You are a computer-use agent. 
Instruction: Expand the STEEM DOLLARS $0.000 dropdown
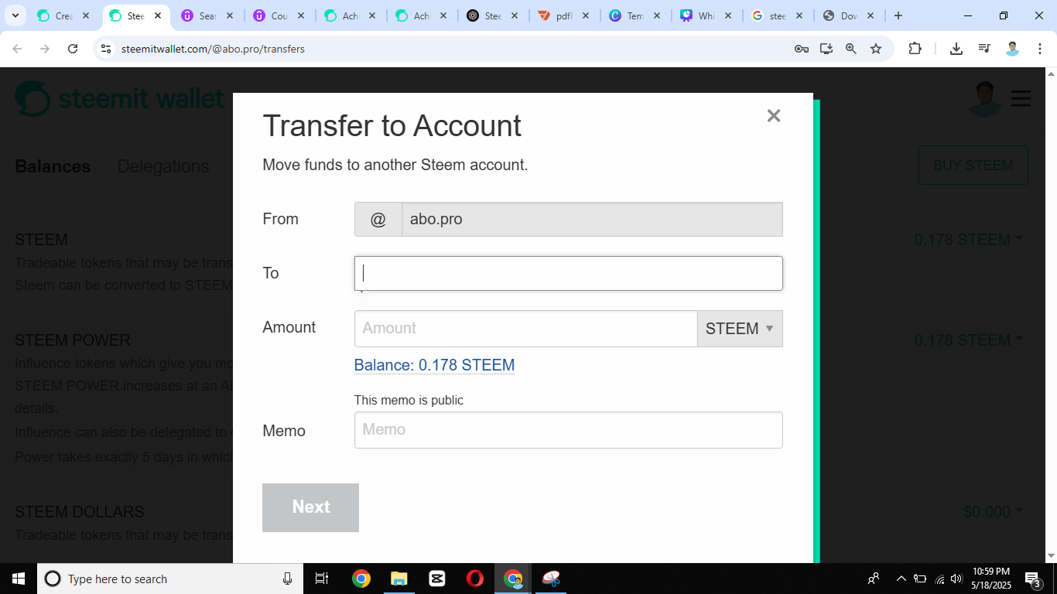point(993,512)
